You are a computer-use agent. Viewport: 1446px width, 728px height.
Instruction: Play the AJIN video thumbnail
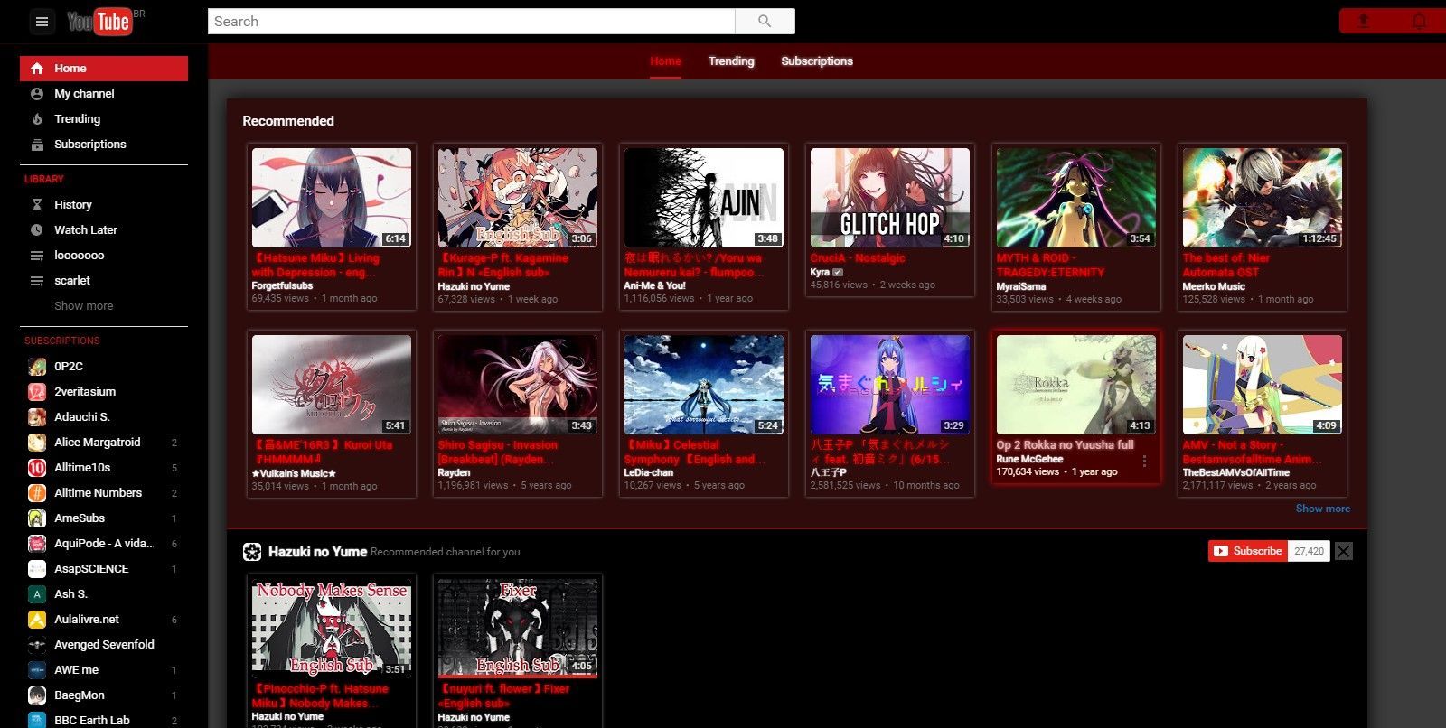click(704, 198)
